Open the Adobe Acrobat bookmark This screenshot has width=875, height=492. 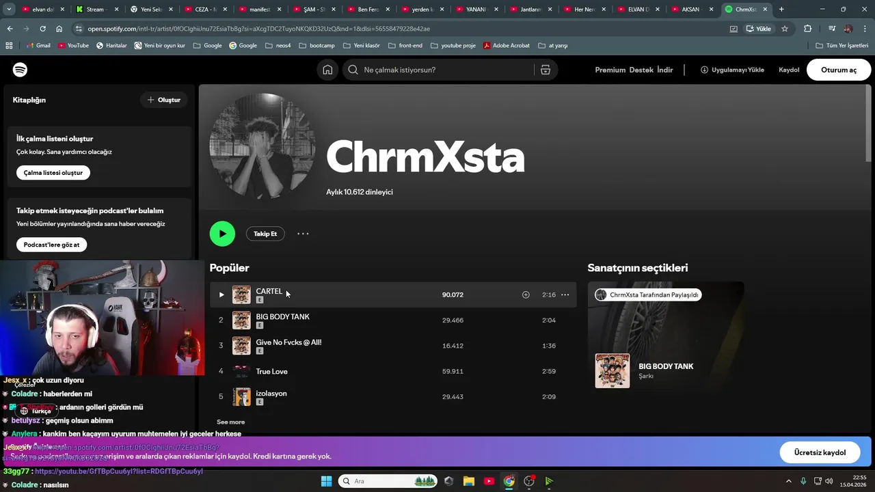pyautogui.click(x=507, y=45)
